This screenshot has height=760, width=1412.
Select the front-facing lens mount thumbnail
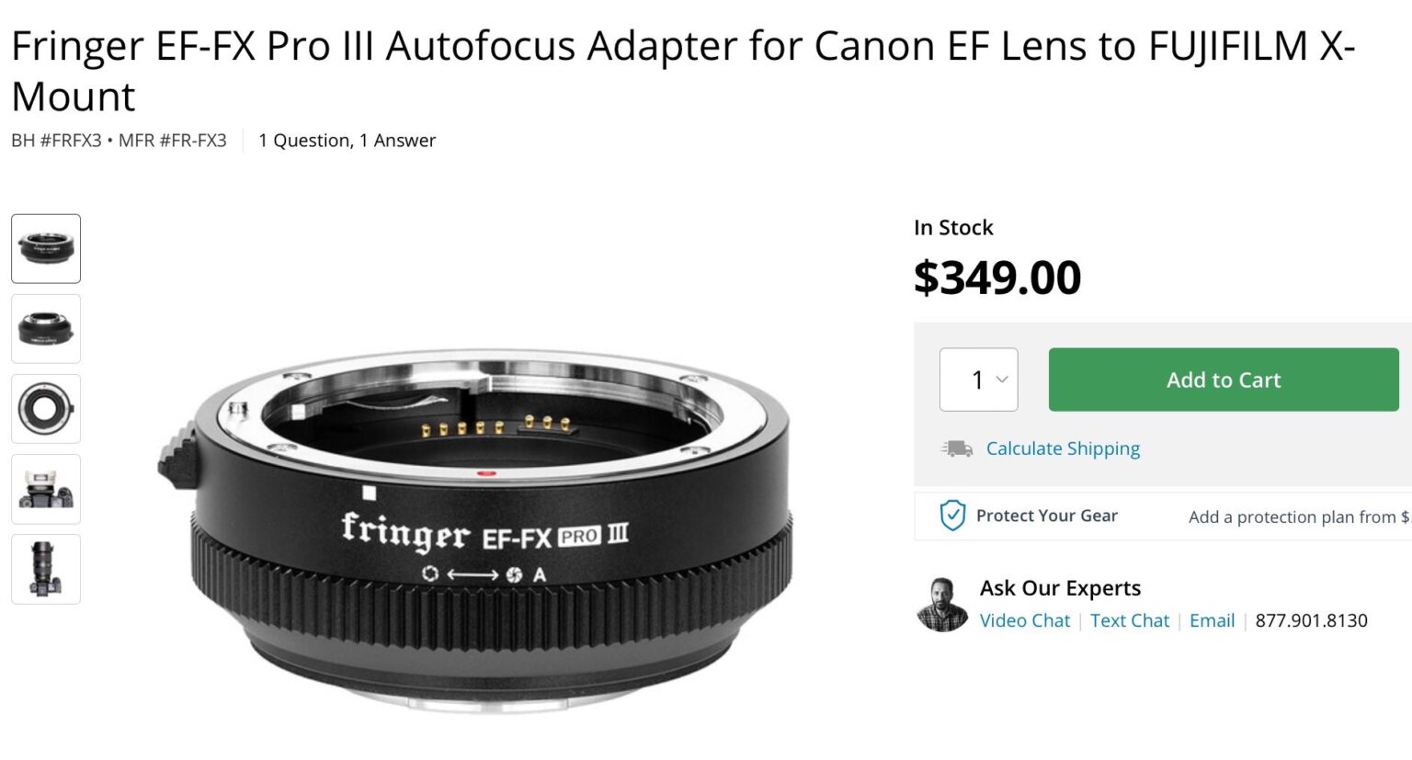(45, 408)
